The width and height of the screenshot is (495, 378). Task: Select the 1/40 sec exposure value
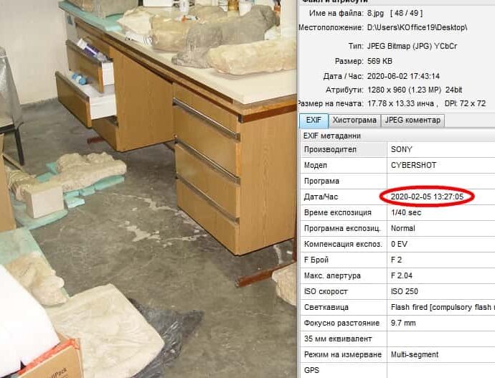[x=405, y=212]
